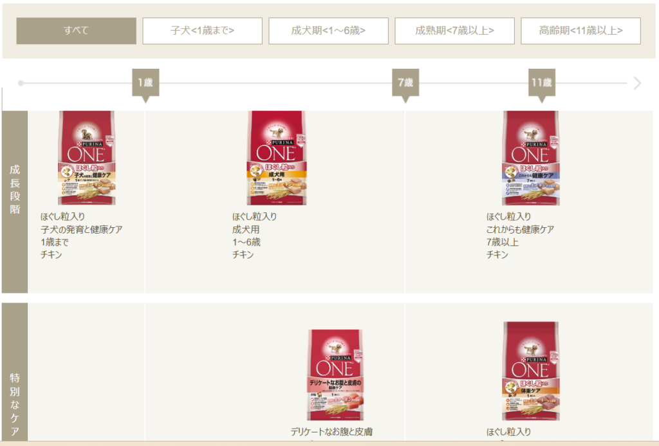
Task: Click これからも健康ケア 7歳以上 text link
Action: coord(520,236)
